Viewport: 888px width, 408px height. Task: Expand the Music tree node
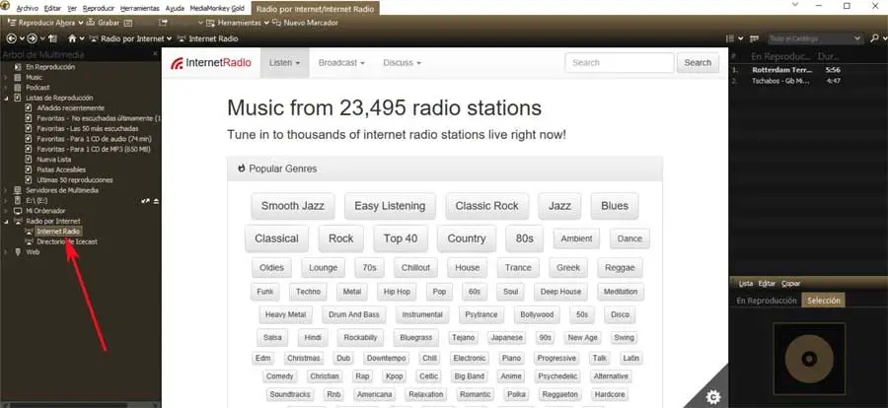[6, 78]
